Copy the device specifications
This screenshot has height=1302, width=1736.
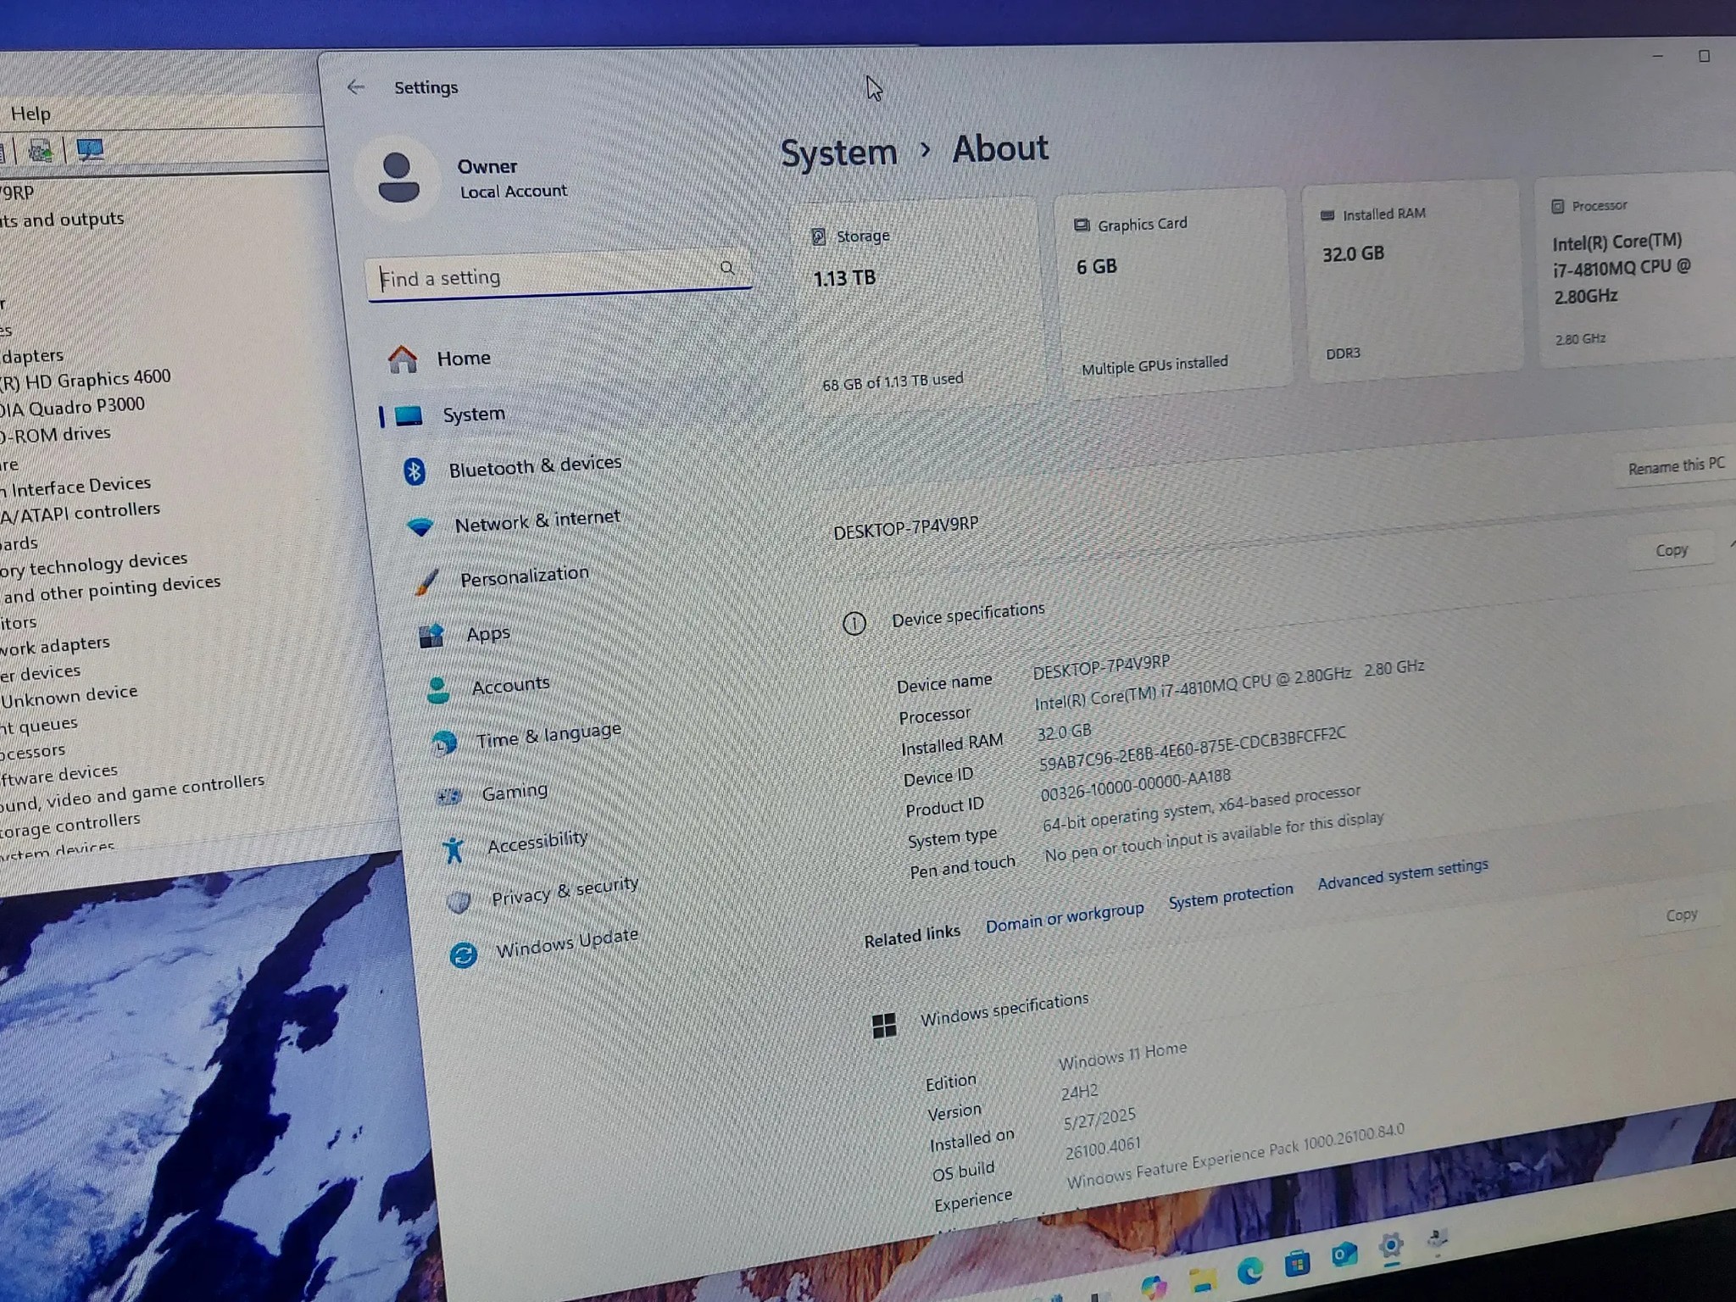1671,551
